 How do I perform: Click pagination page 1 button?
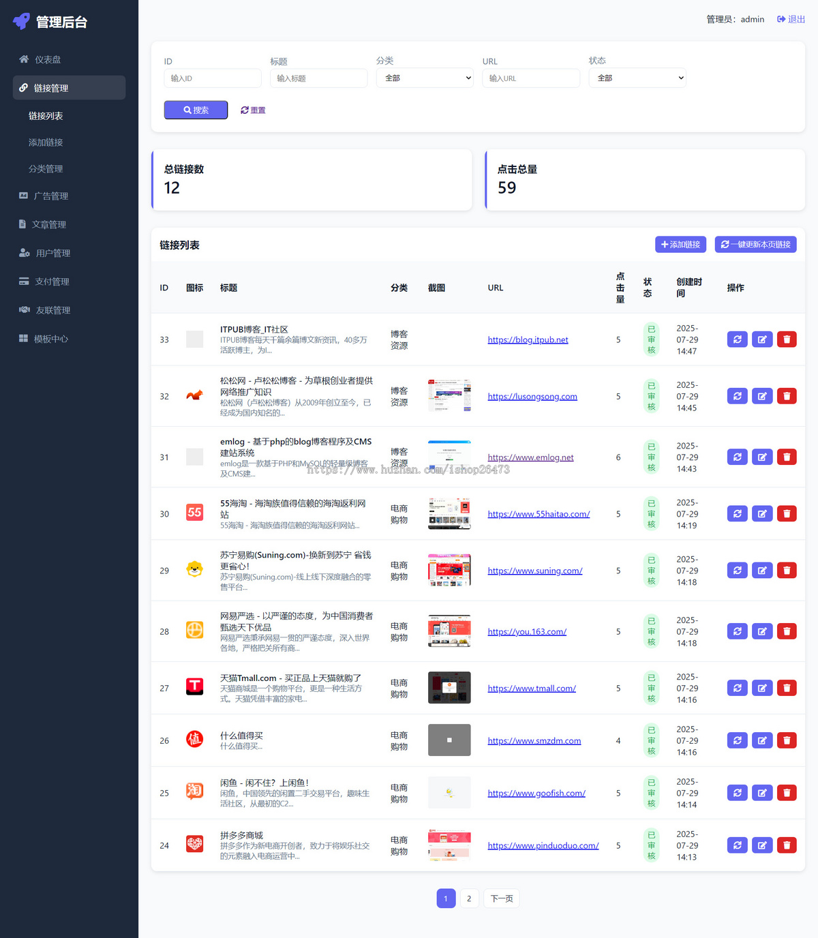(x=446, y=898)
